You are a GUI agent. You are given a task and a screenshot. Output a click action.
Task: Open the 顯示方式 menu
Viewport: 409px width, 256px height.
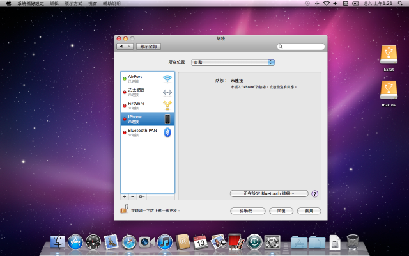pos(73,3)
